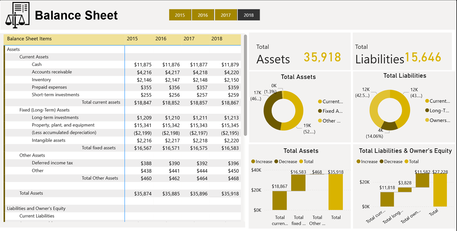Toggle Total legend in Liabilities & Owner's Equity chart

tap(406, 161)
